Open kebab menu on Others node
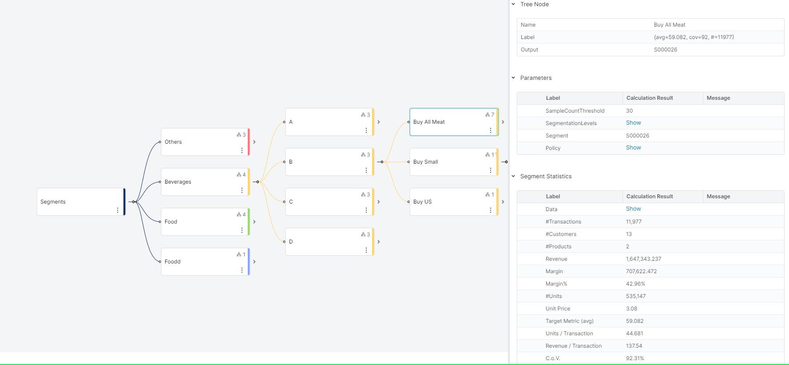 [x=242, y=150]
